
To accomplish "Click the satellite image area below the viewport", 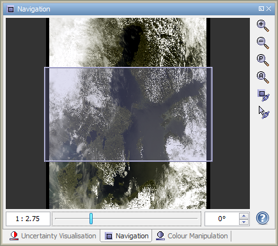I will pos(128,185).
